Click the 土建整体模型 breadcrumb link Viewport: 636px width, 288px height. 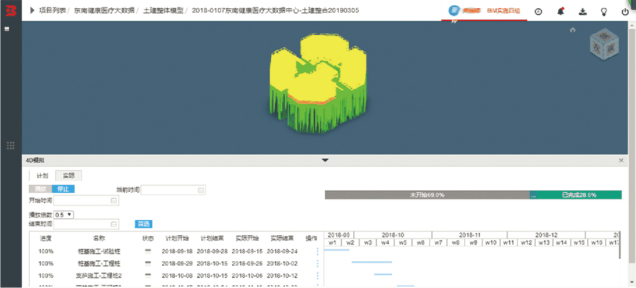tap(163, 11)
